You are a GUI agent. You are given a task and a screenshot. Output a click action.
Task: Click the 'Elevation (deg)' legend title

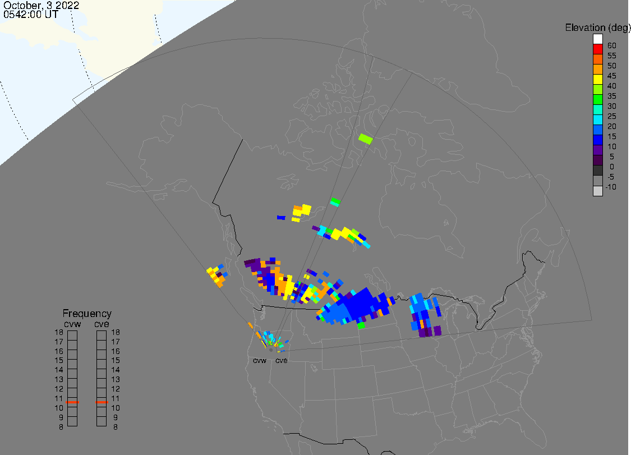coord(597,28)
